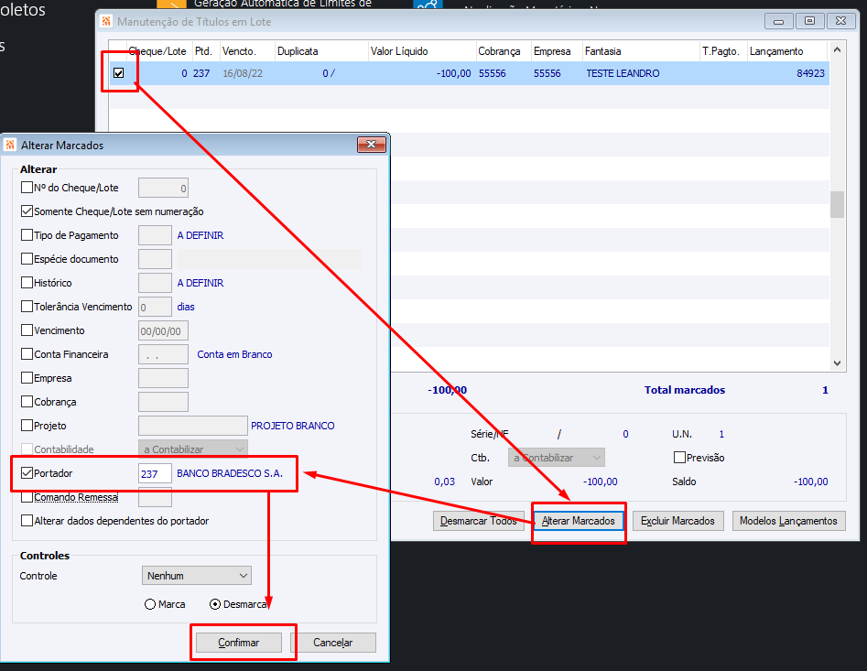Check the Empresa checkbox in Alterar Marcados
The image size is (867, 671).
[x=27, y=377]
